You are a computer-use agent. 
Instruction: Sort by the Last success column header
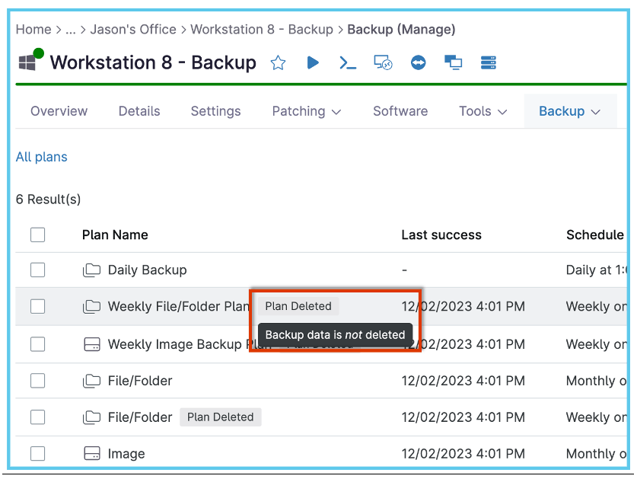441,235
